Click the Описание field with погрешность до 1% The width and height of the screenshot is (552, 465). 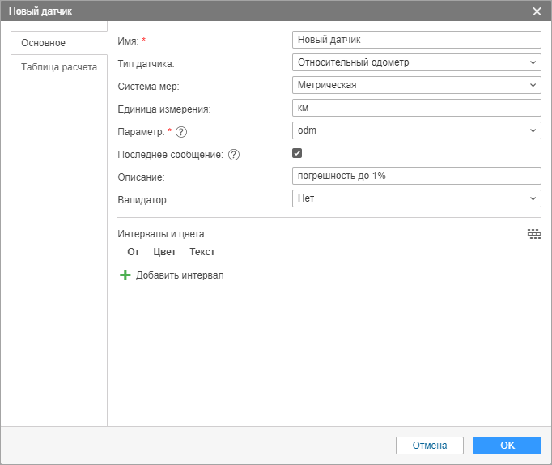click(417, 176)
